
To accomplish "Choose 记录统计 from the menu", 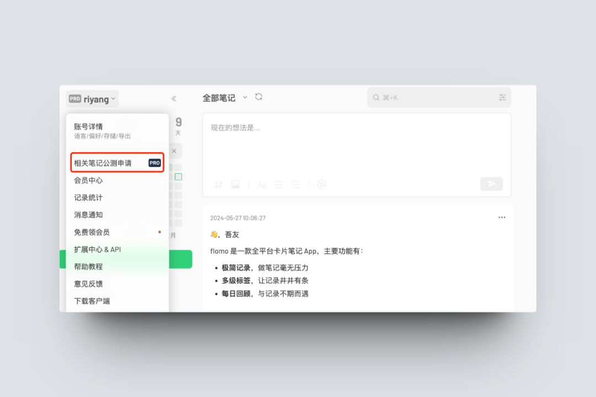I will (x=117, y=197).
